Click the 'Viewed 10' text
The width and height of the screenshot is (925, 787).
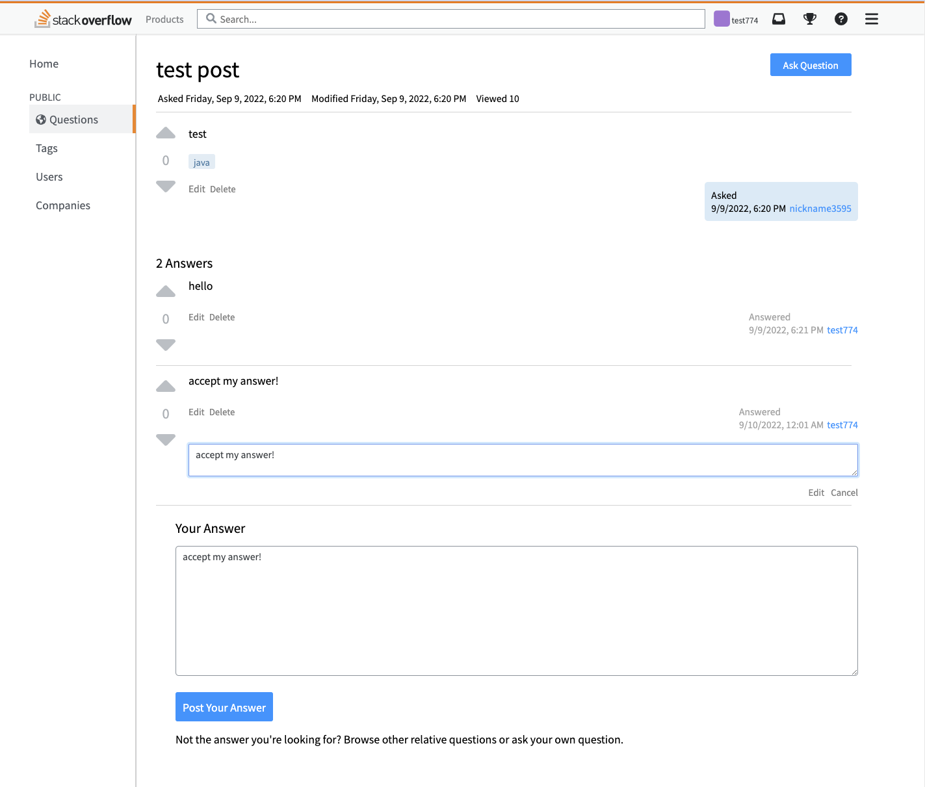(498, 99)
